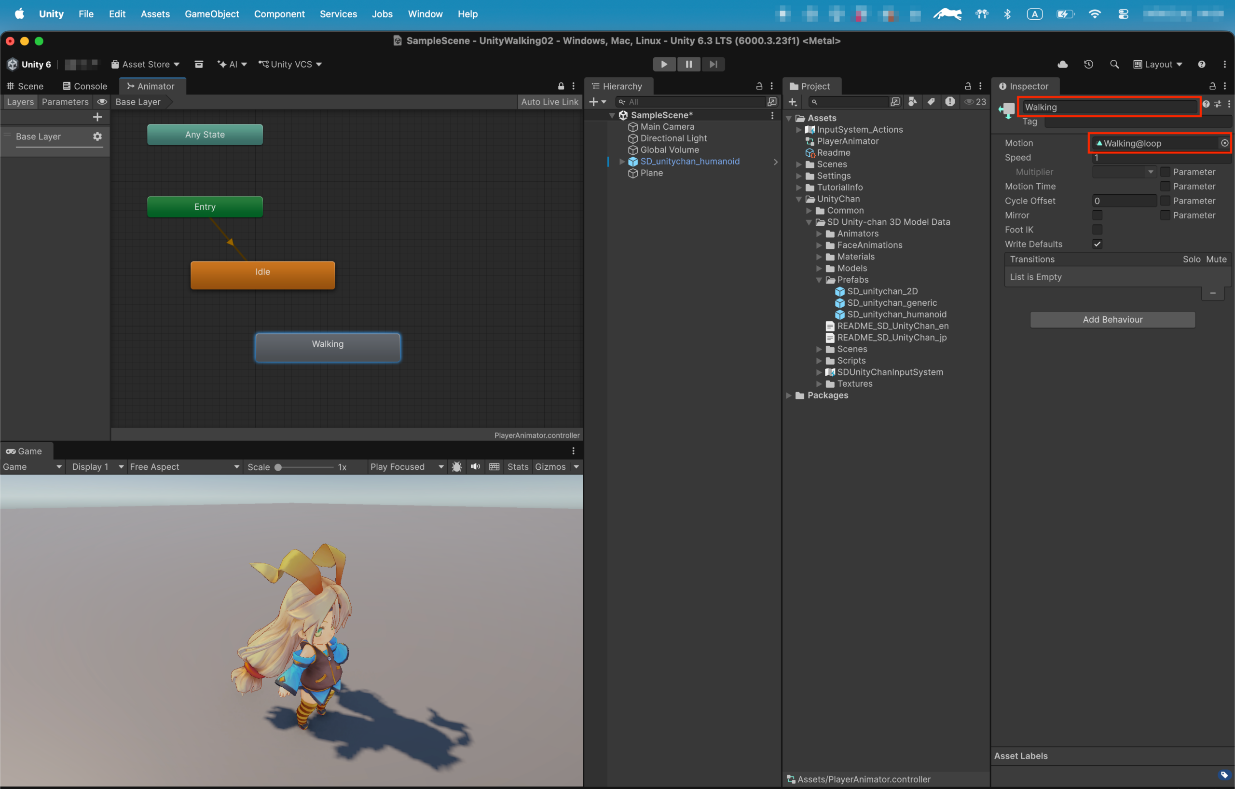Toggle game view debug bug icon
This screenshot has width=1235, height=789.
[456, 466]
